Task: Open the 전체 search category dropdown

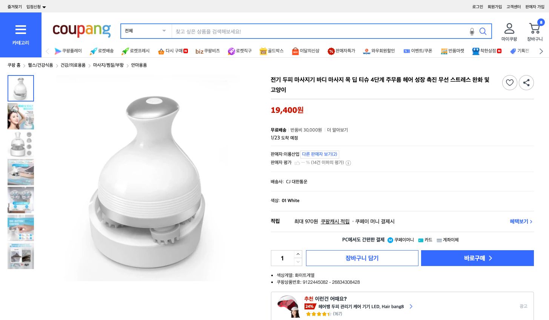Action: point(145,31)
